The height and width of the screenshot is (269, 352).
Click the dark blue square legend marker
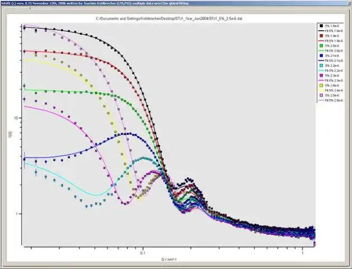(x=321, y=55)
